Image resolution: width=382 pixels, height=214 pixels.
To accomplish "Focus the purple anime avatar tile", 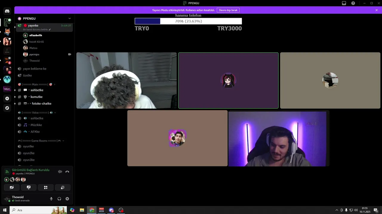I will click(x=228, y=81).
